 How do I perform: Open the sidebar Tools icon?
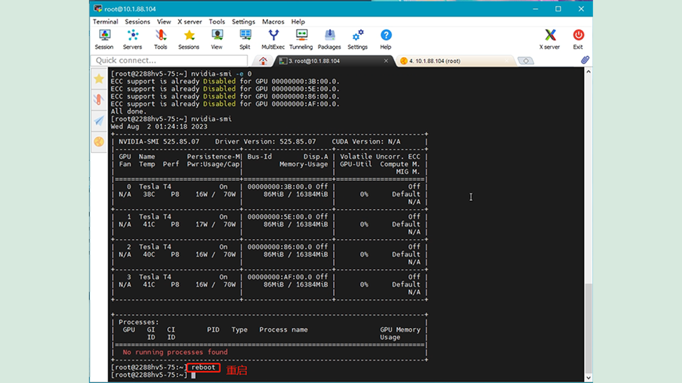[99, 99]
